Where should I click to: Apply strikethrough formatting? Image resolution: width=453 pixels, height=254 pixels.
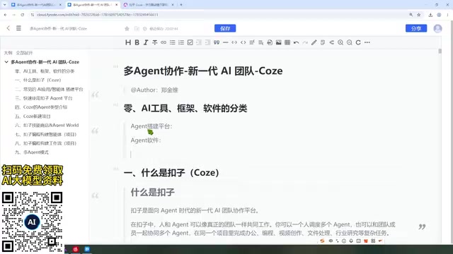155,42
